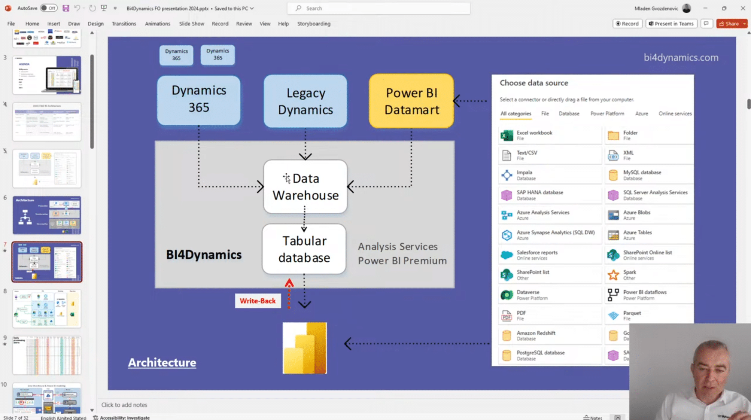Switch to the Design tab
The height and width of the screenshot is (420, 751).
[x=96, y=24]
